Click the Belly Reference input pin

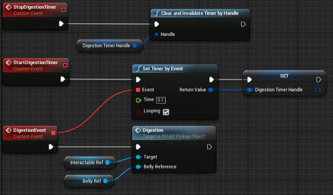pyautogui.click(x=138, y=167)
